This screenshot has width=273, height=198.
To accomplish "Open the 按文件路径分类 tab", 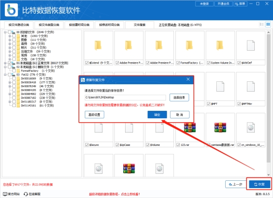I will 19,25.
